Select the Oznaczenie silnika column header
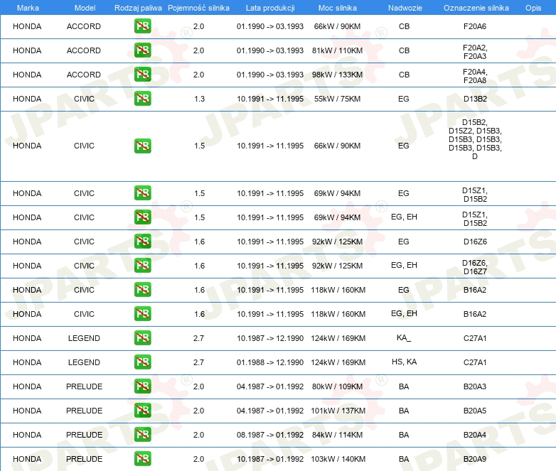 [x=475, y=8]
